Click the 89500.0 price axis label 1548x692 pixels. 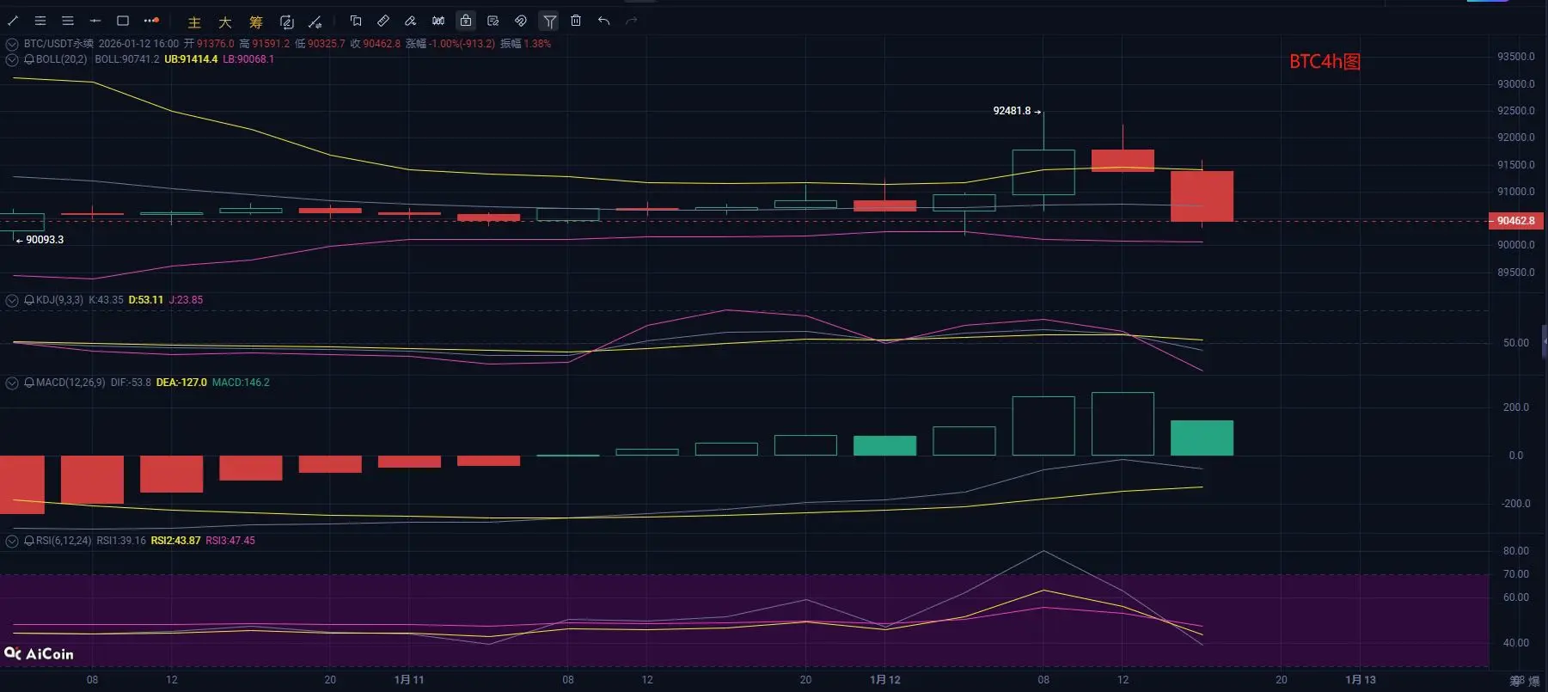[1516, 273]
